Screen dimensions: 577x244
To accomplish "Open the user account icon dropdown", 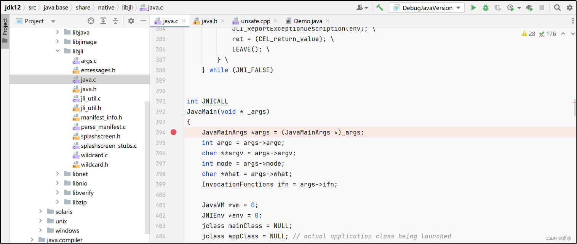I will [x=362, y=8].
